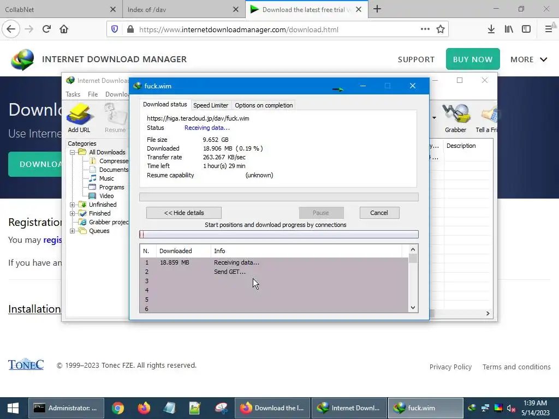Switch to the Speed Limiter tab
This screenshot has height=419, width=559.
click(x=211, y=105)
